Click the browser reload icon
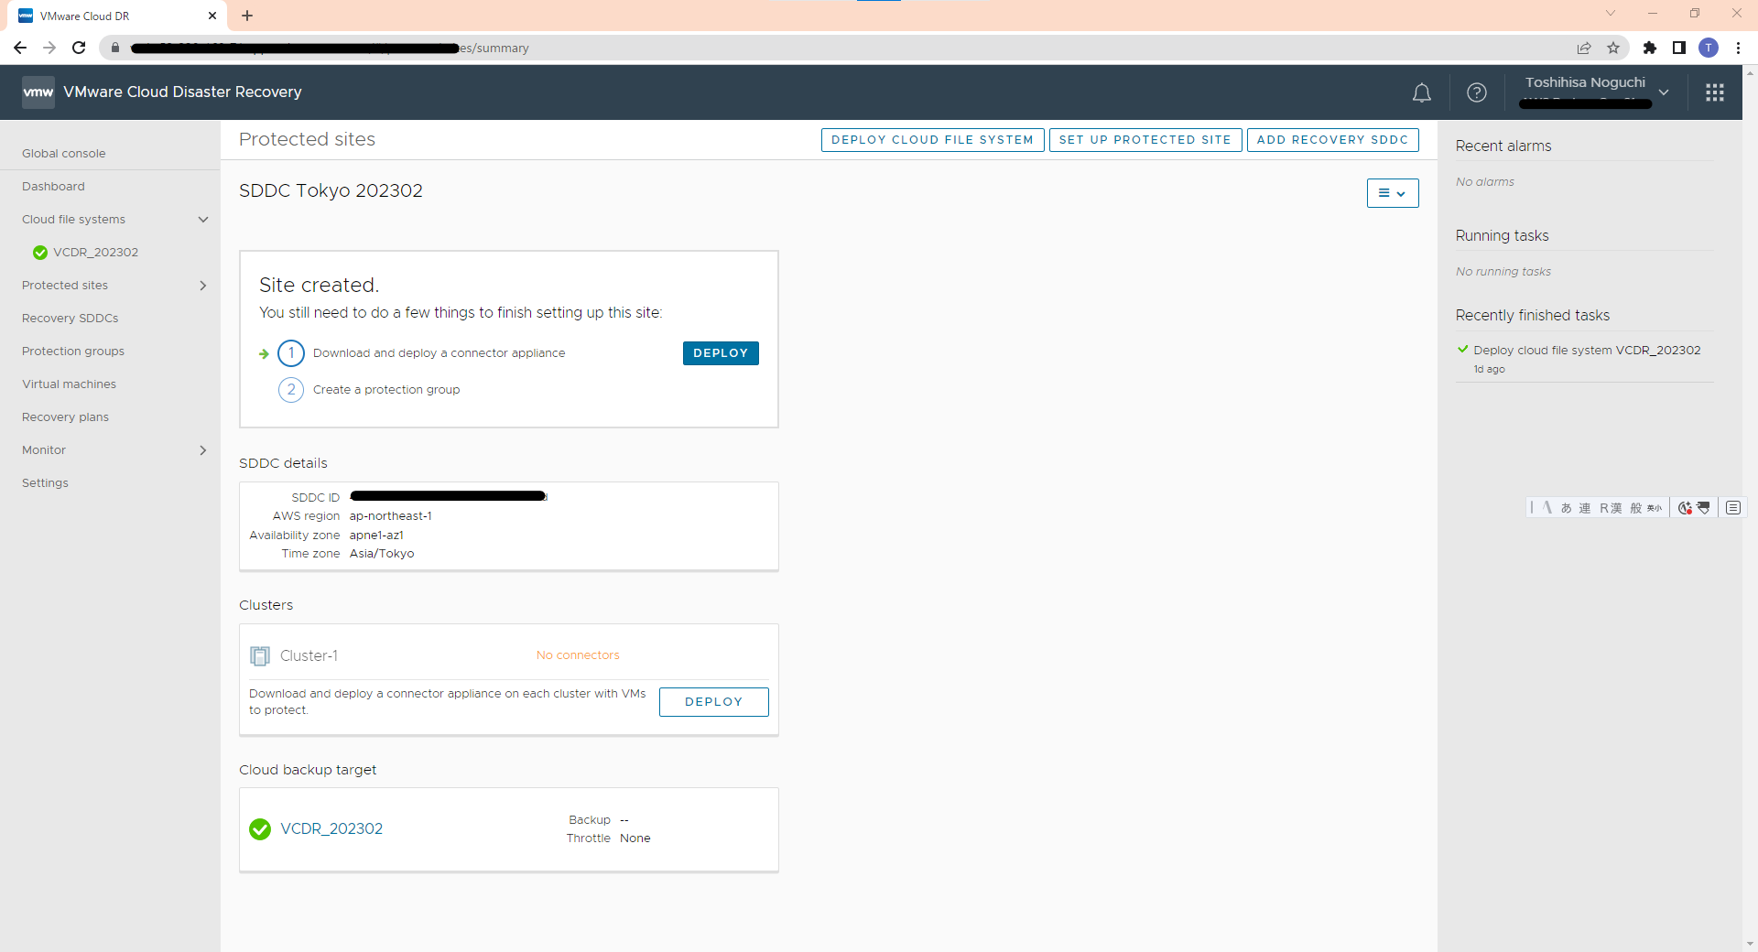 (79, 48)
